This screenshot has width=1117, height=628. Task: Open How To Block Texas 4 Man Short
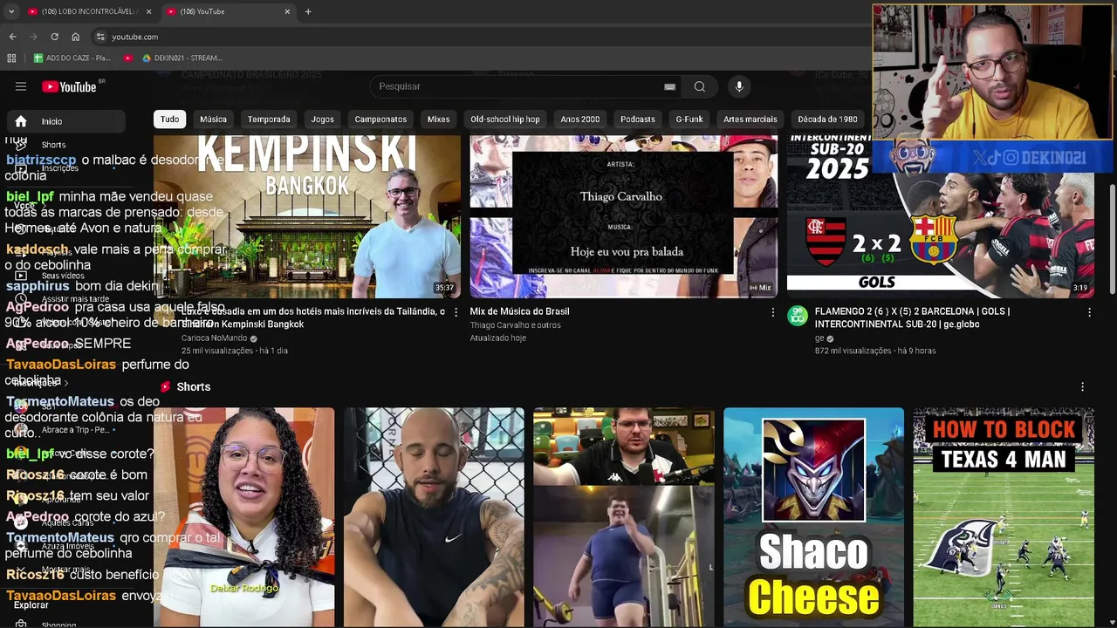tap(1004, 516)
